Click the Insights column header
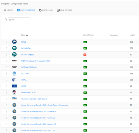The image size is (139, 133). click(132, 35)
